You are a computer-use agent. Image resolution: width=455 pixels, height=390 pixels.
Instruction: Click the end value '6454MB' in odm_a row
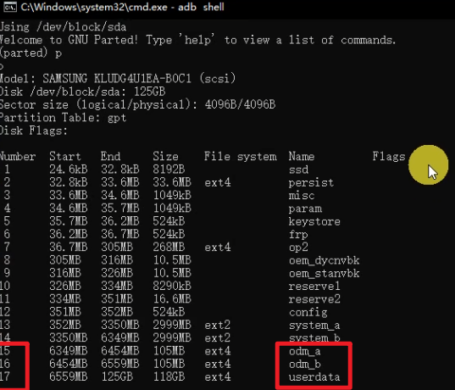(120, 351)
